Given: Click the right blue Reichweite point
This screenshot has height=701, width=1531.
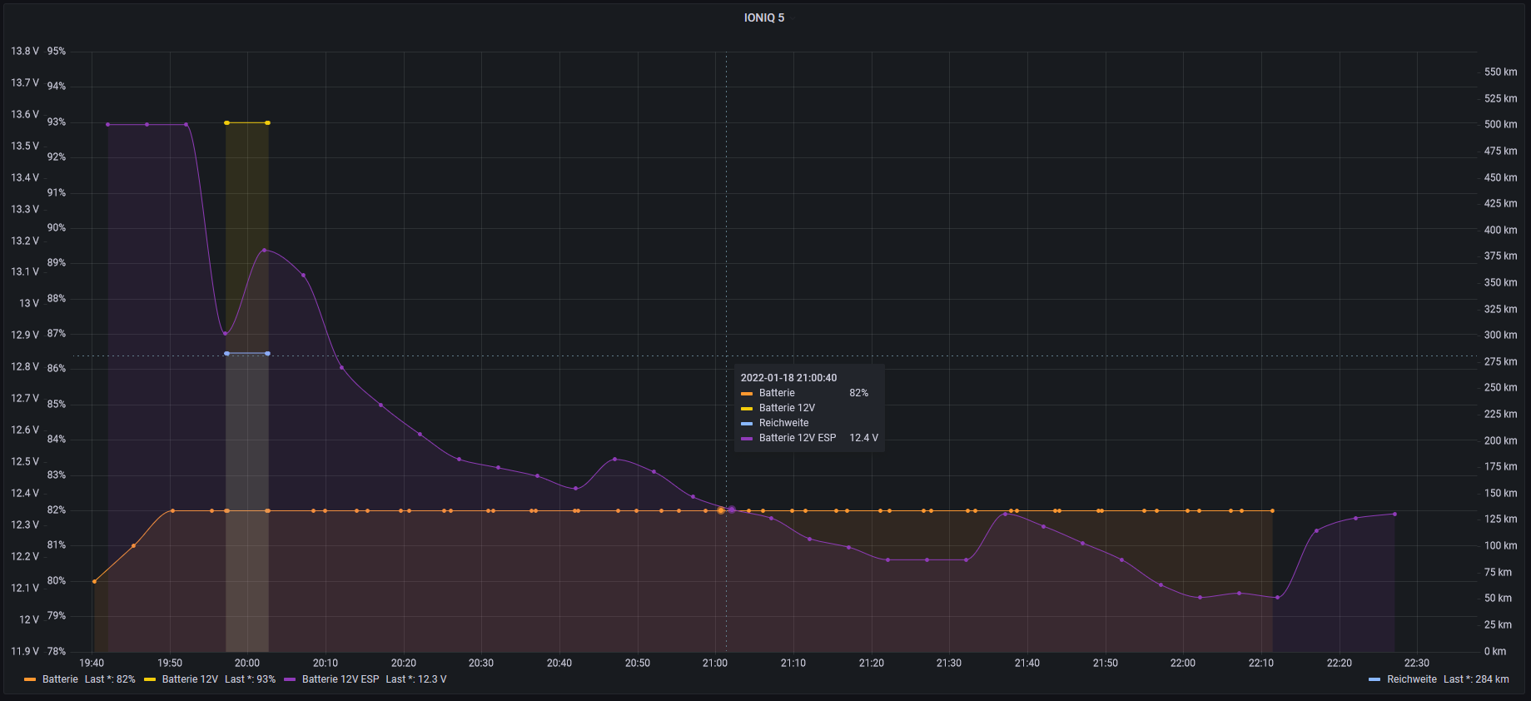Looking at the screenshot, I should [x=267, y=354].
